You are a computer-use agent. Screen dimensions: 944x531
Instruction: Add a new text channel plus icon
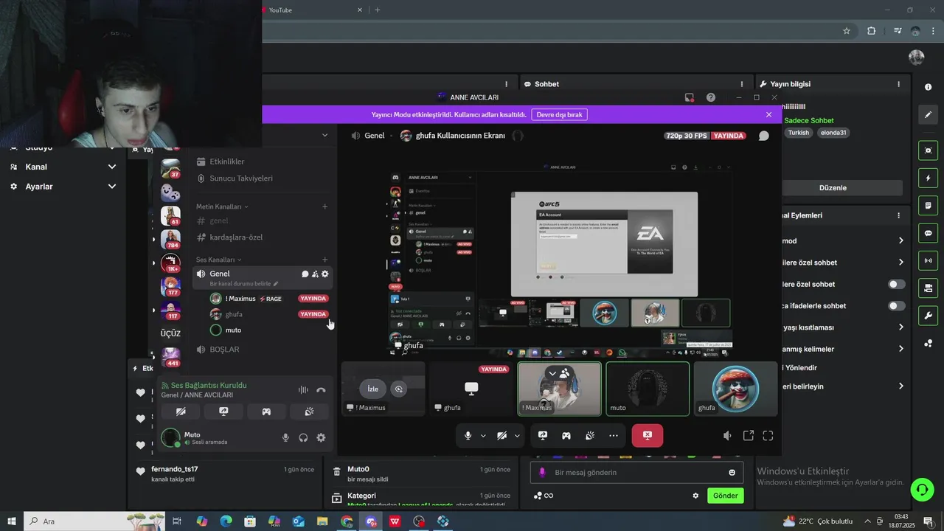tap(324, 206)
